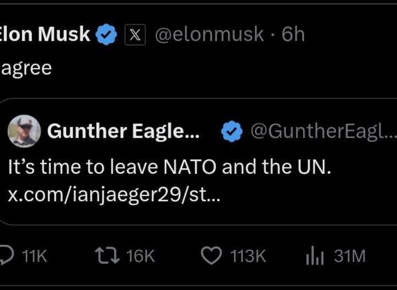Click the 31M views count
The image size is (397, 290).
pos(350,256)
